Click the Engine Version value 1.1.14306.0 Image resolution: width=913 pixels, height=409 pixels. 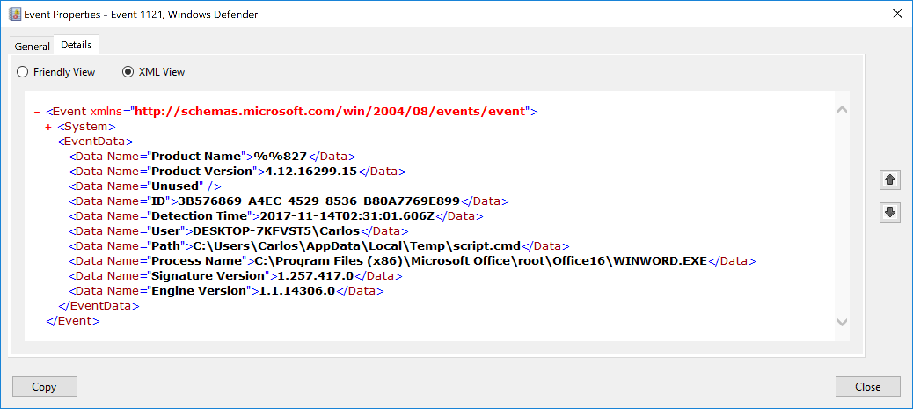[x=297, y=291]
